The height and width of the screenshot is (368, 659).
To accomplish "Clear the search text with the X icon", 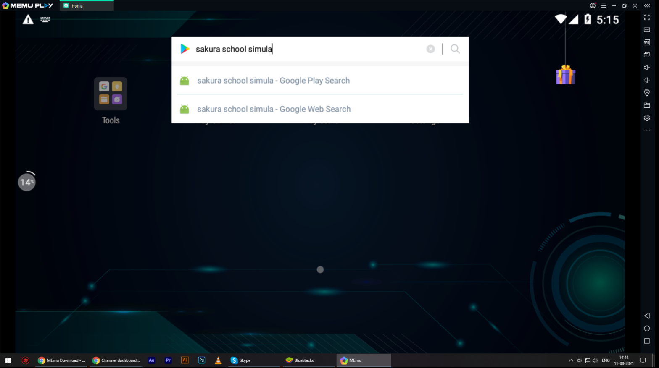I will pyautogui.click(x=430, y=49).
